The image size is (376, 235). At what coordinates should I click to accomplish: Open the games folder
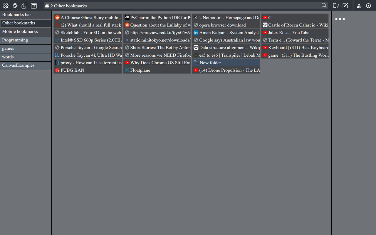click(x=26, y=48)
